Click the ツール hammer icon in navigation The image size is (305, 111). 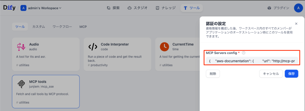tap(185, 8)
